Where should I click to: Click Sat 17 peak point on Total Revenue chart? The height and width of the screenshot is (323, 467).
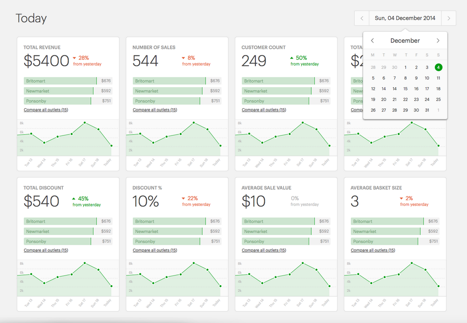[85, 123]
